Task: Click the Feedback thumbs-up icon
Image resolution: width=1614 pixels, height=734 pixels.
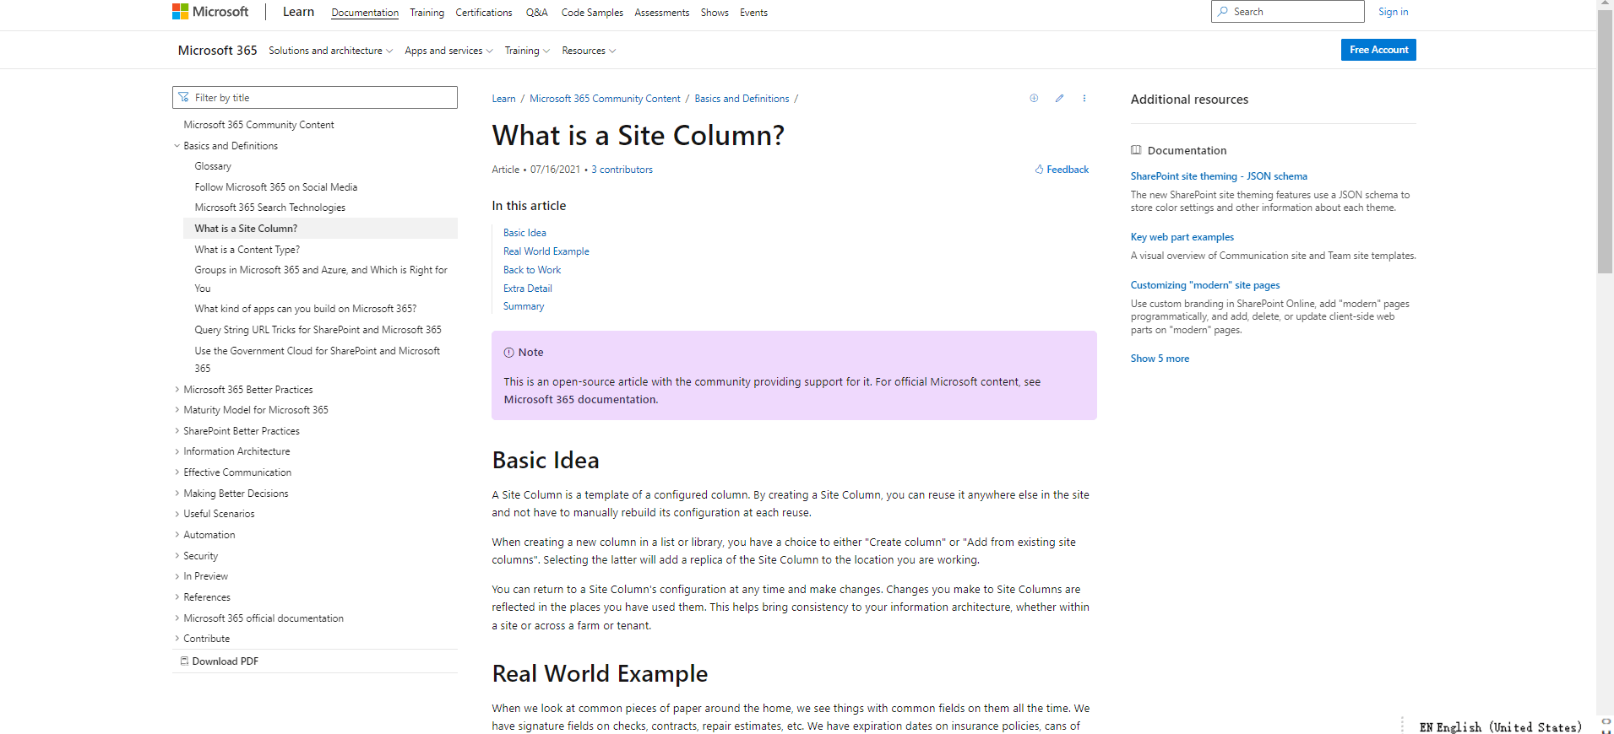Action: [x=1039, y=170]
